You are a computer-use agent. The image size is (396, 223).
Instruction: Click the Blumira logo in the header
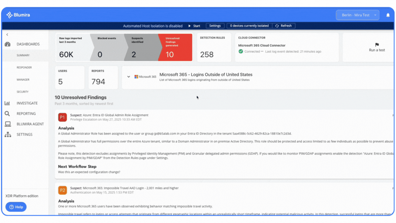pos(18,15)
